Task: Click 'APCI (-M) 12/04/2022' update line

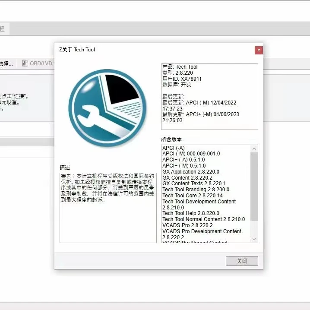Action: pos(199,103)
